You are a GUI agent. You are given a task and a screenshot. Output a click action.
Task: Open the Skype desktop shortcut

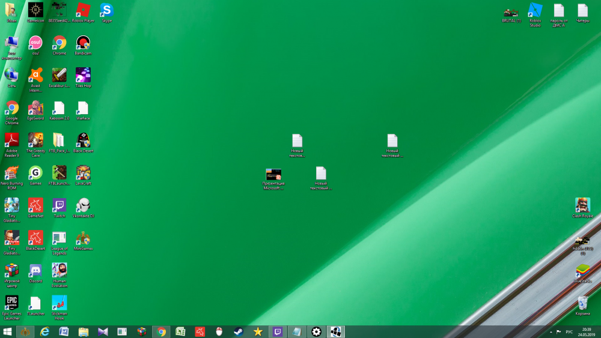pos(107,10)
